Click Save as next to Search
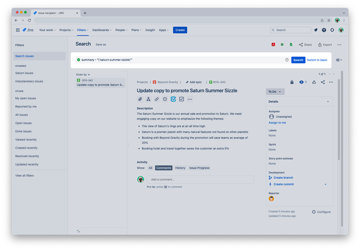The width and height of the screenshot is (360, 250). 101,45
